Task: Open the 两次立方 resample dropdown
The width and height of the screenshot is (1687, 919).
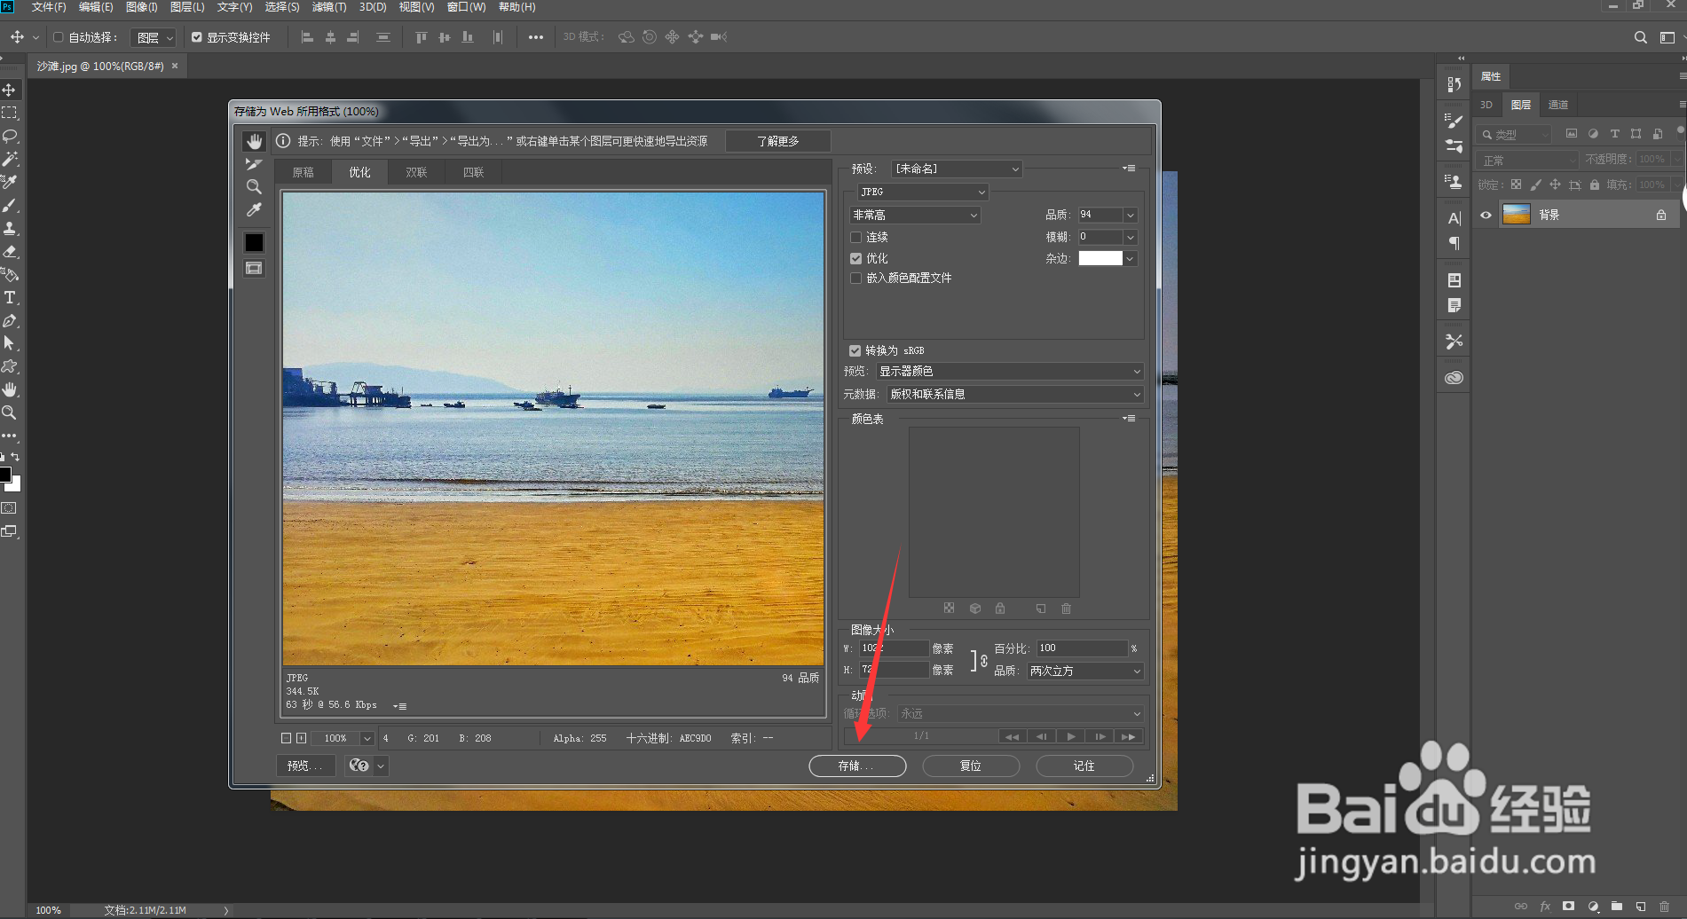Action: pyautogui.click(x=1085, y=671)
